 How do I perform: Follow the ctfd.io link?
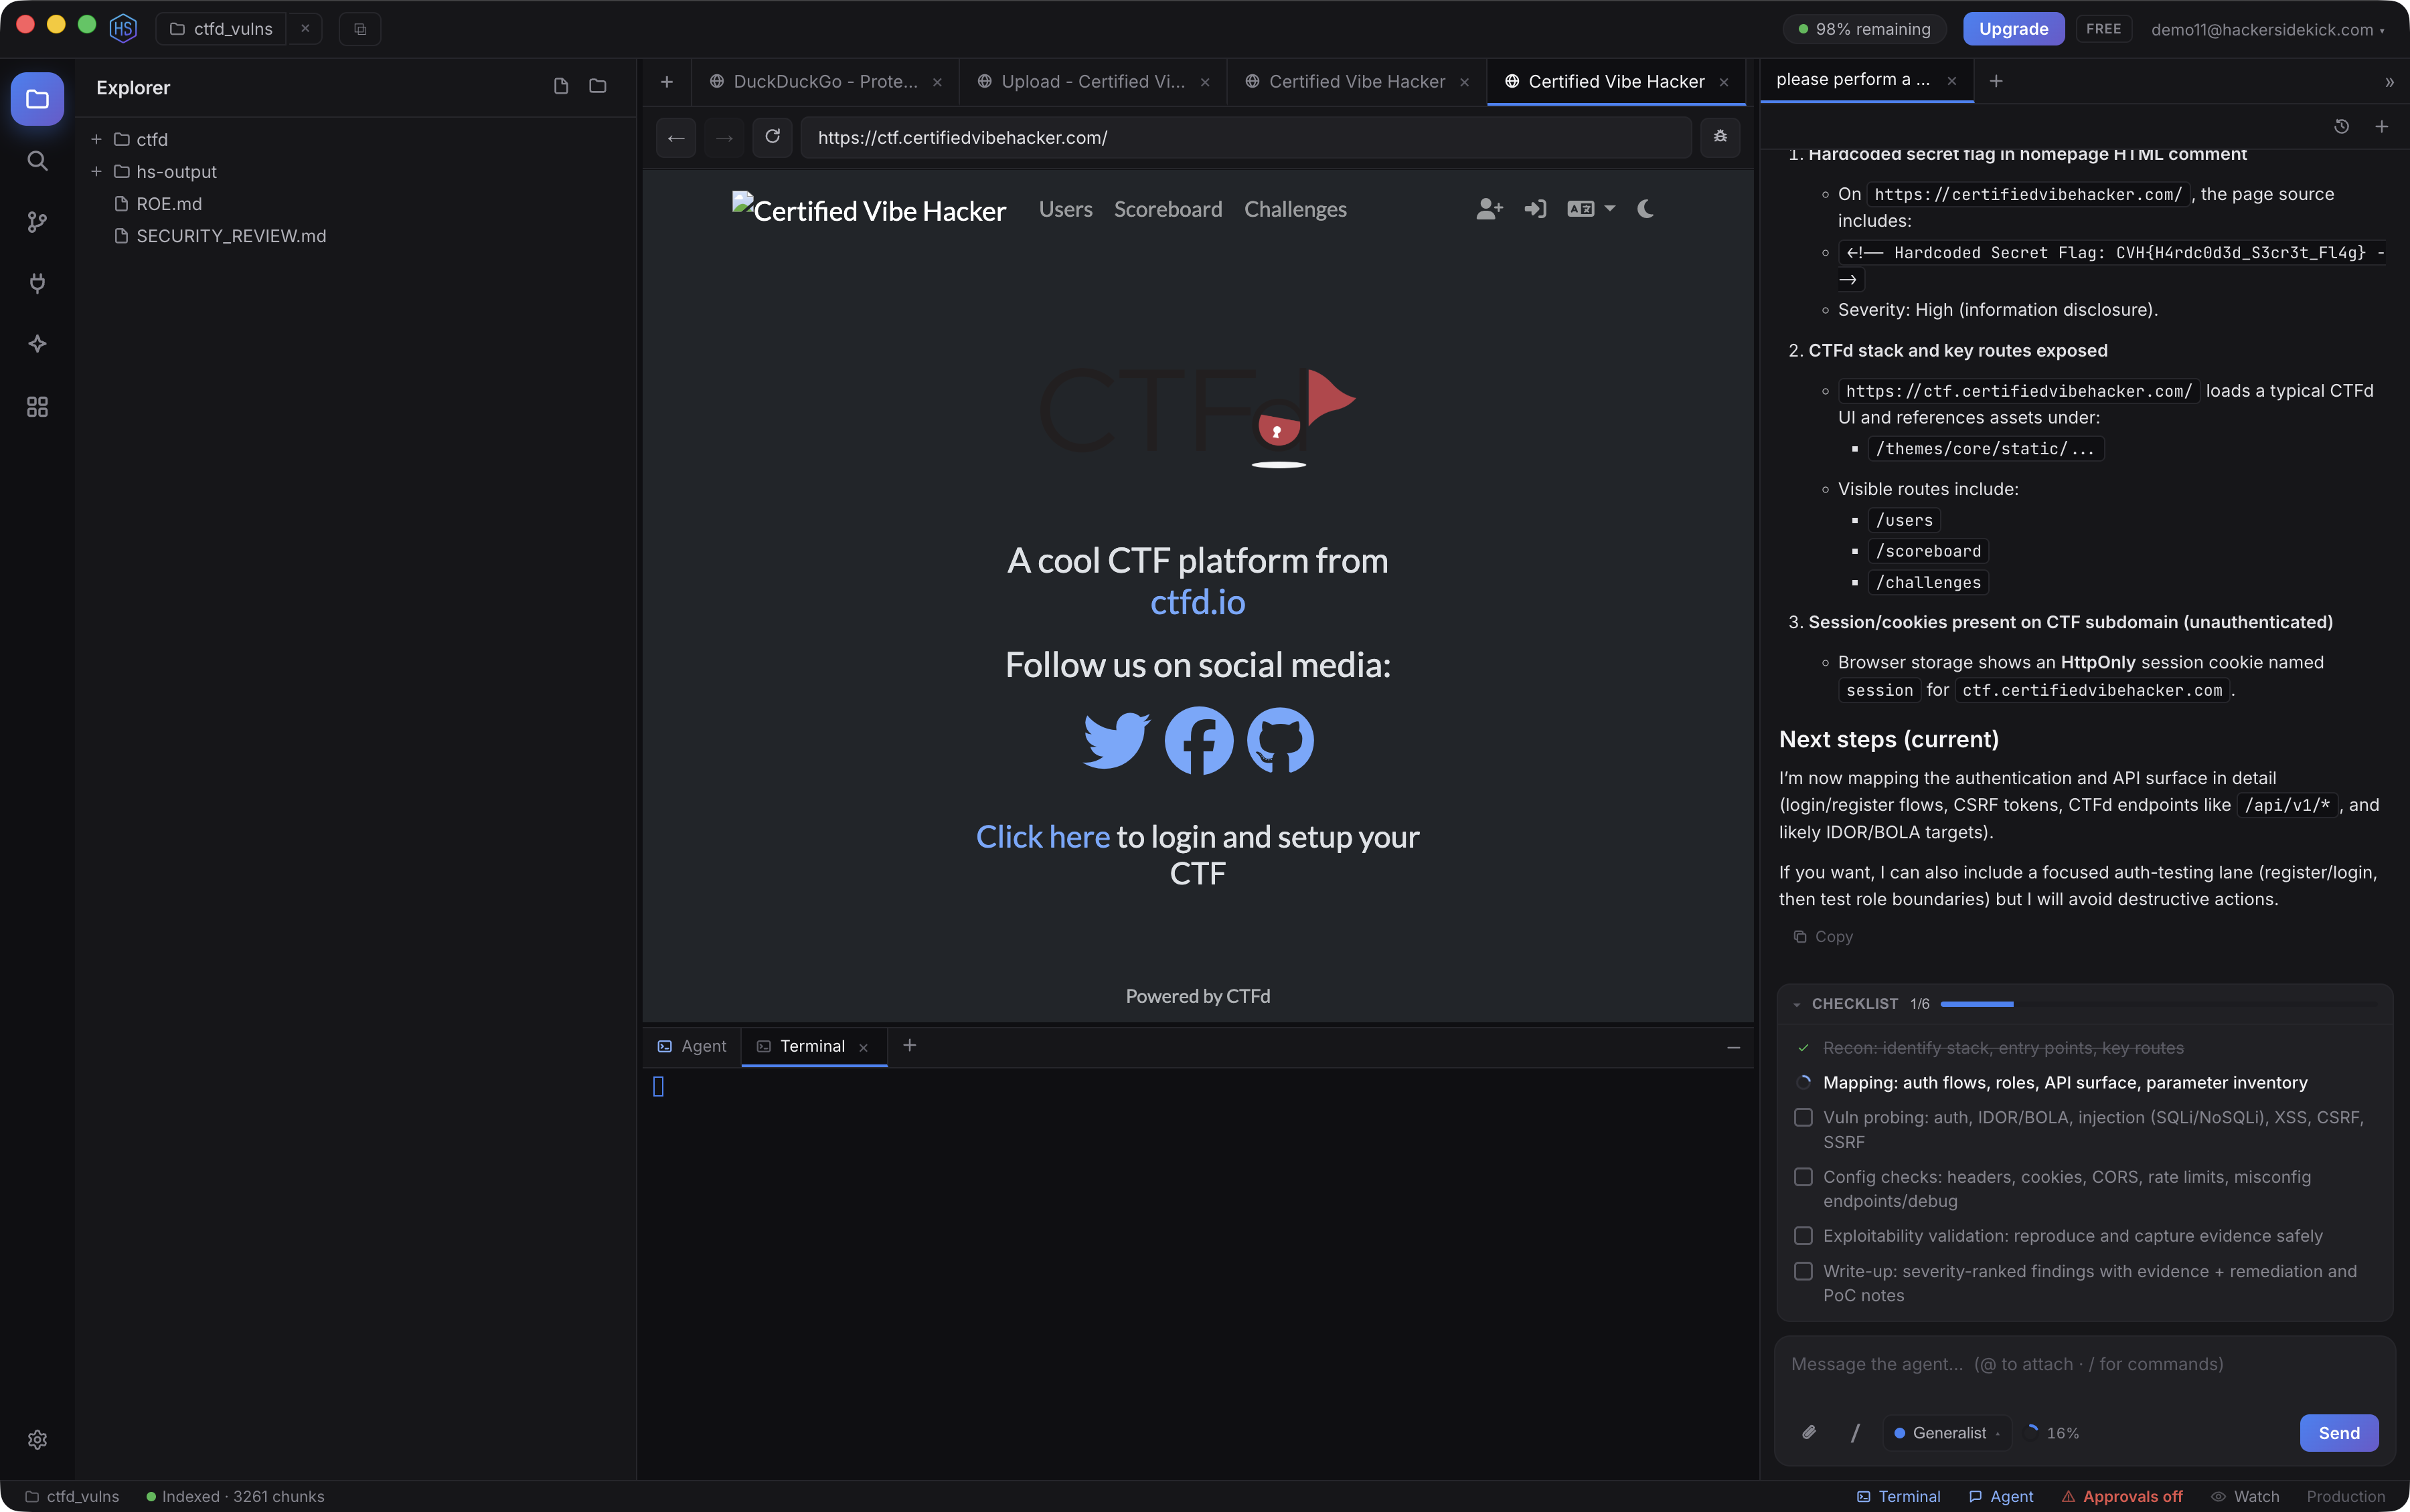[1198, 603]
